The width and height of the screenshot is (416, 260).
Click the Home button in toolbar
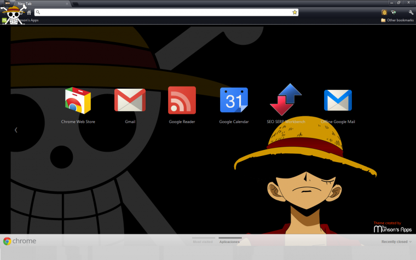(x=28, y=12)
